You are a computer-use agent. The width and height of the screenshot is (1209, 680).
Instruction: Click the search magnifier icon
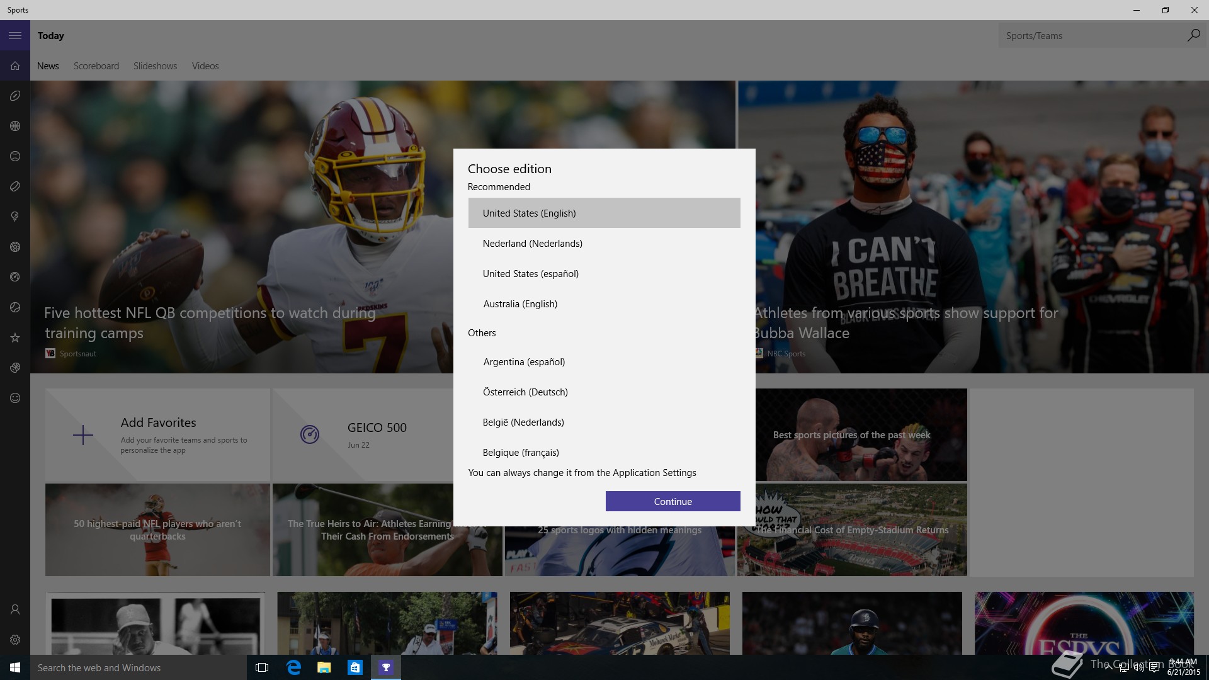click(x=1193, y=35)
